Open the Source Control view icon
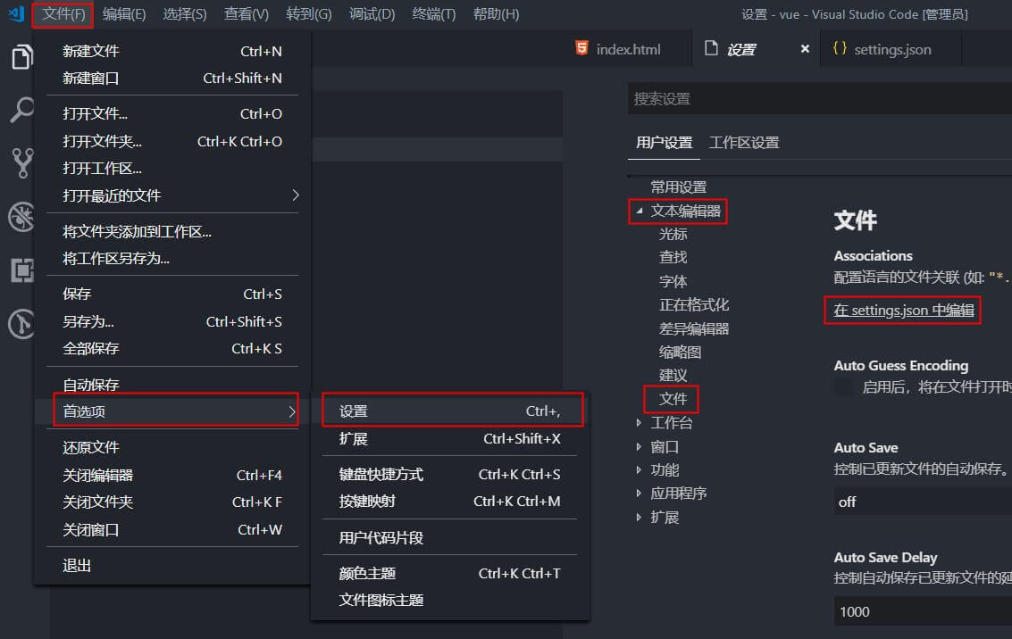This screenshot has width=1012, height=639. (x=20, y=163)
